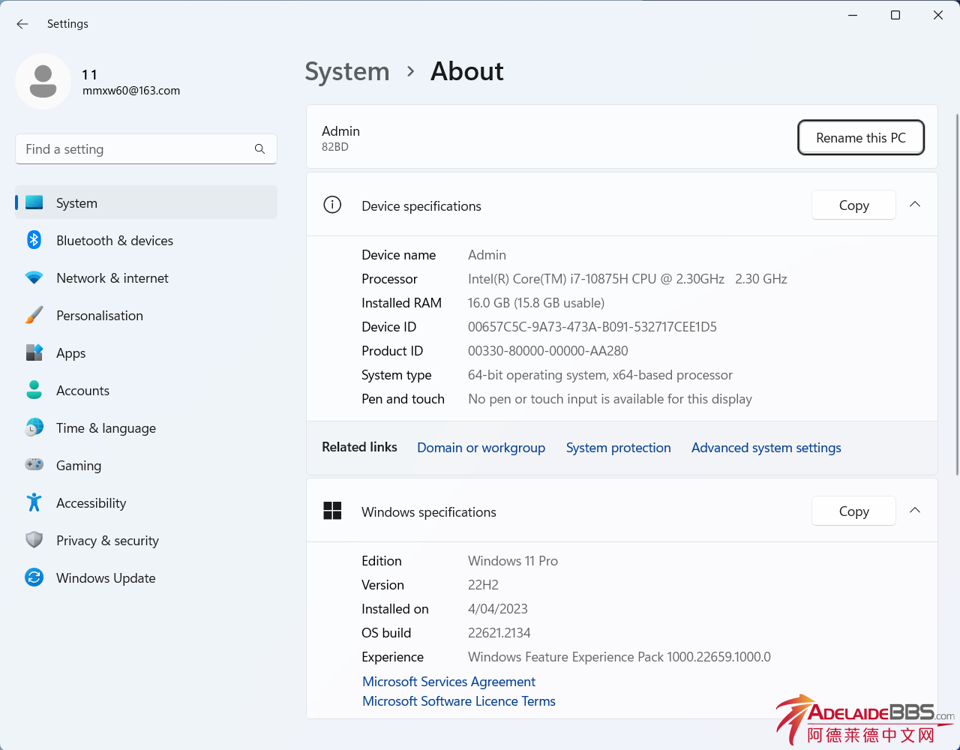Open Privacy & security settings
This screenshot has height=750, width=960.
click(x=107, y=540)
